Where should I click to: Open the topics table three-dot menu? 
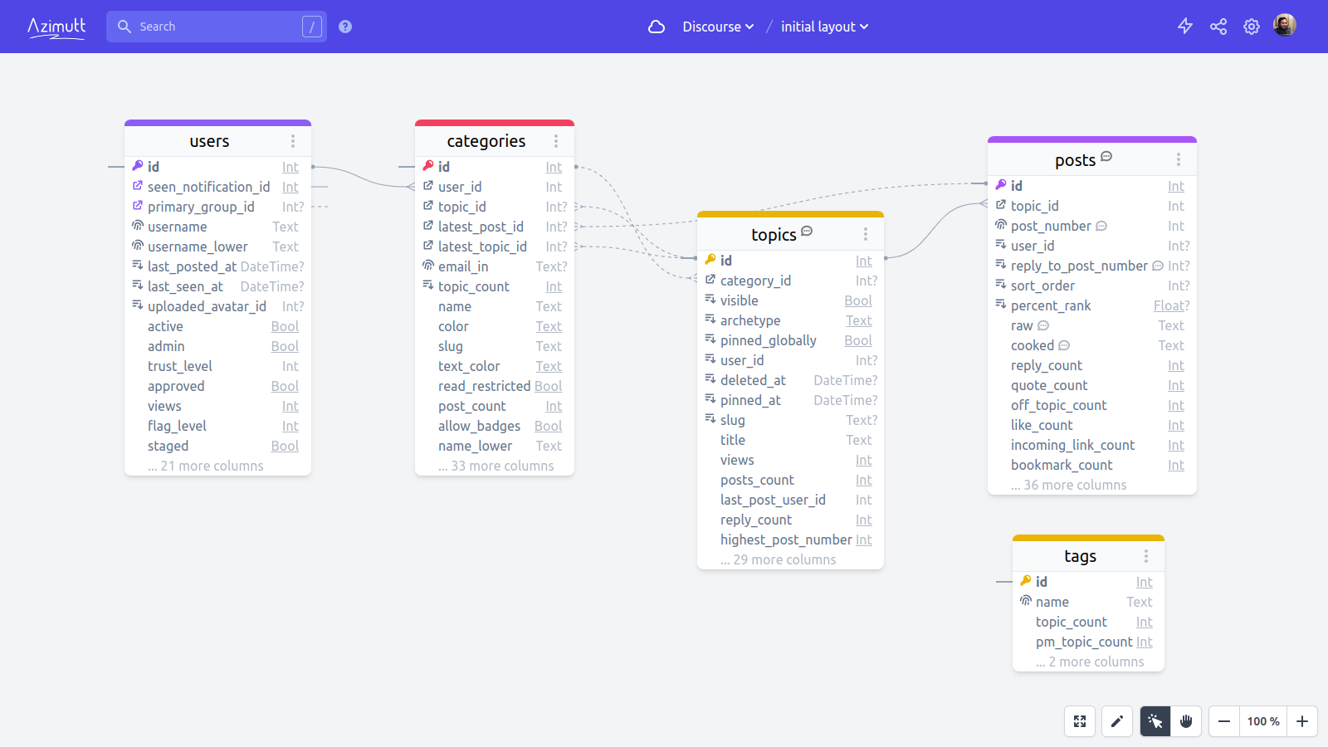tap(866, 233)
